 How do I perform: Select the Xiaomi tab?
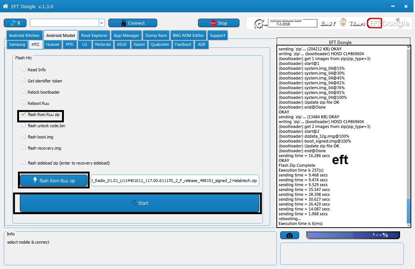pos(139,44)
